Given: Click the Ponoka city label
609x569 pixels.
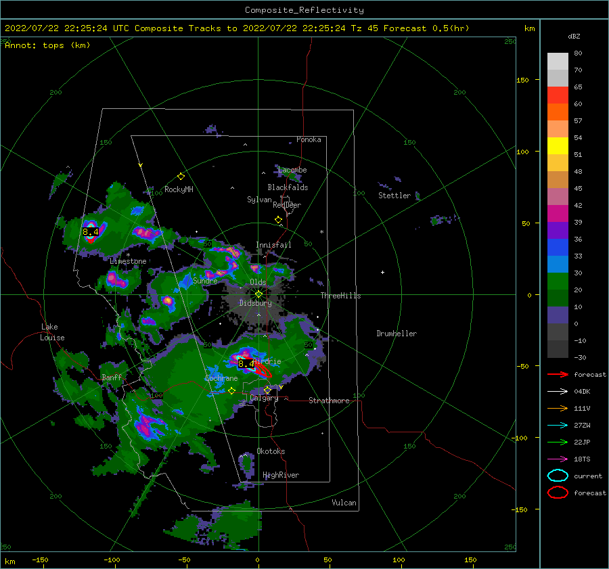Looking at the screenshot, I should (309, 139).
